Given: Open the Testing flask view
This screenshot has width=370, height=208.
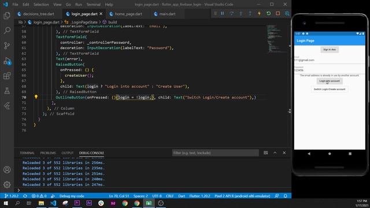Looking at the screenshot, I should click(7, 91).
